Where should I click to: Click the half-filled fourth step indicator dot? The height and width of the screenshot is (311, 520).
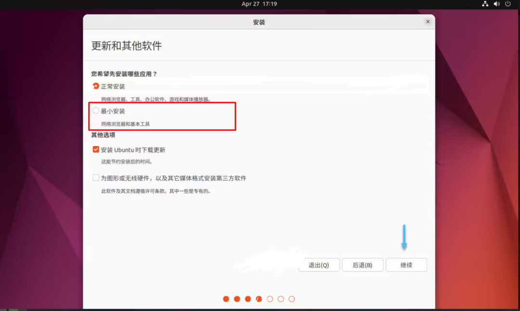[x=259, y=299]
